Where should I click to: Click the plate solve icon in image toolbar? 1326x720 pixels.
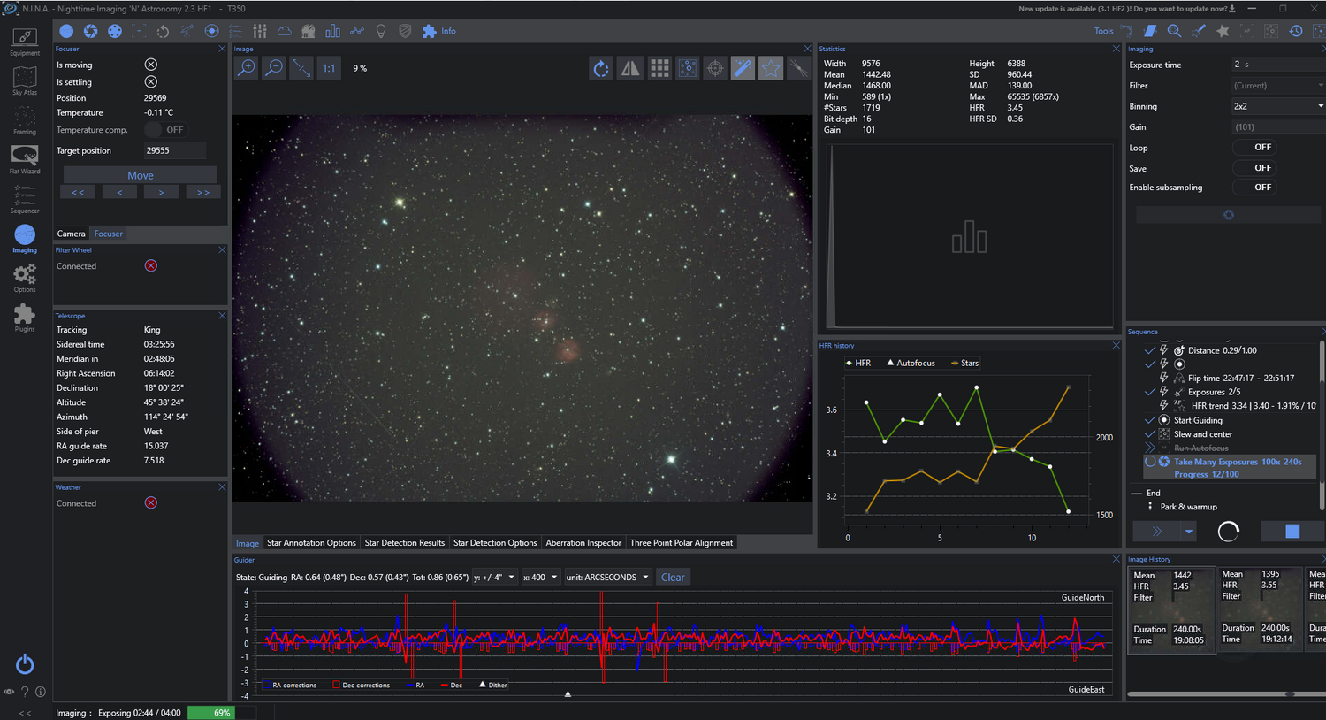coord(688,68)
